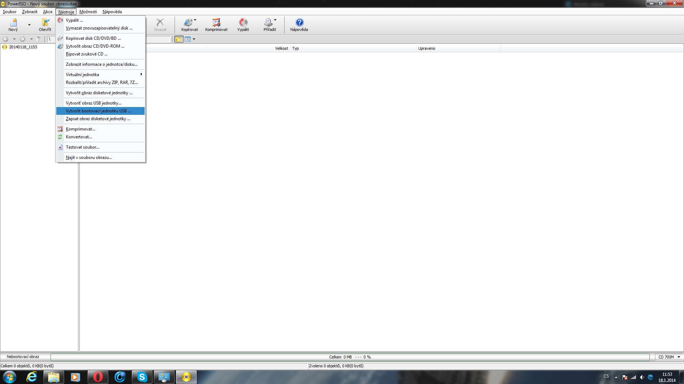
Task: Expand the Nový button dropdown arrow
Action: [x=29, y=25]
